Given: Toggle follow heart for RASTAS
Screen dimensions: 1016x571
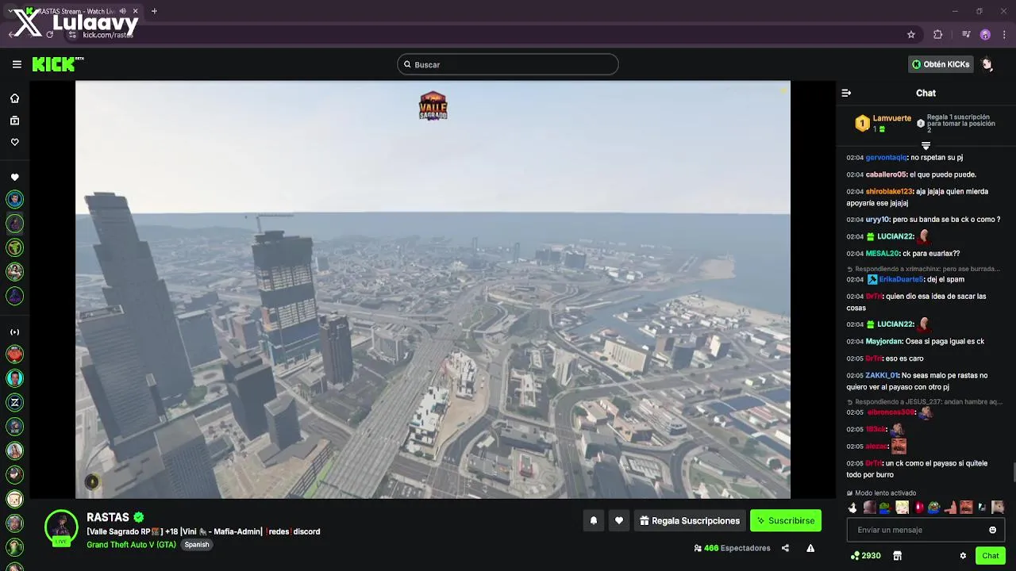Looking at the screenshot, I should pyautogui.click(x=619, y=521).
